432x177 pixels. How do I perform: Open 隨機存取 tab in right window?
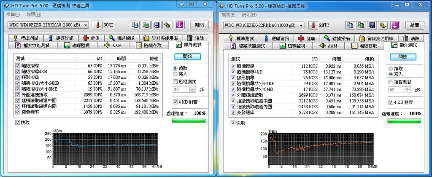click(365, 46)
